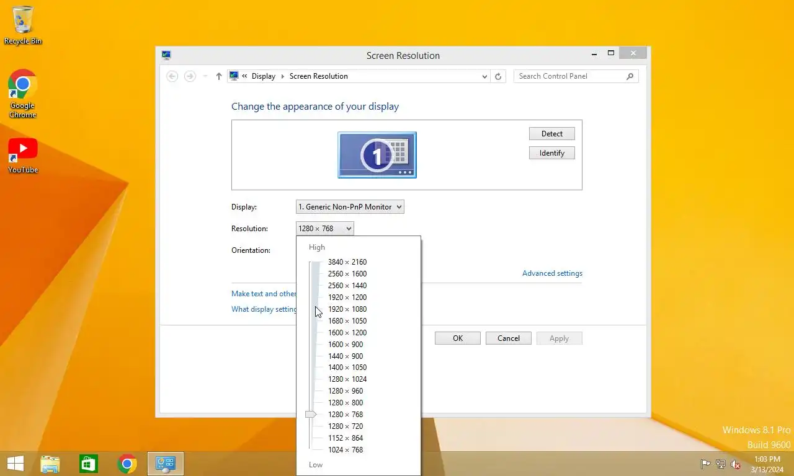Viewport: 794px width, 476px height.
Task: Select 1280 × 960 resolution
Action: pos(346,391)
